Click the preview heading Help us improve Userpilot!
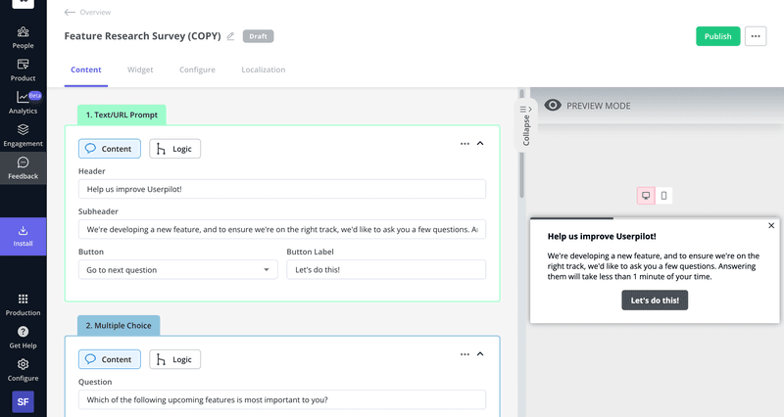The image size is (784, 417). tap(602, 236)
